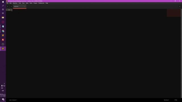Open the Help menu
Viewport: 182px width, 102px height.
coord(47,3)
